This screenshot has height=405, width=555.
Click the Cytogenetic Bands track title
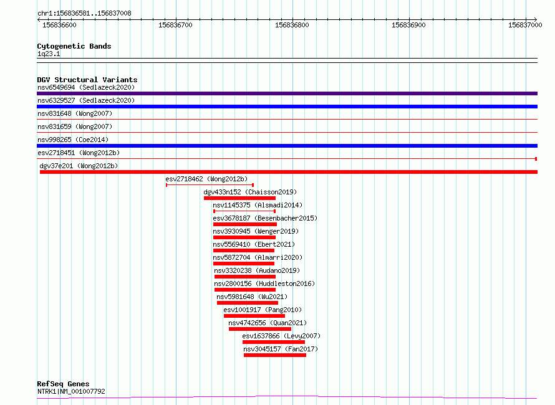tap(74, 46)
